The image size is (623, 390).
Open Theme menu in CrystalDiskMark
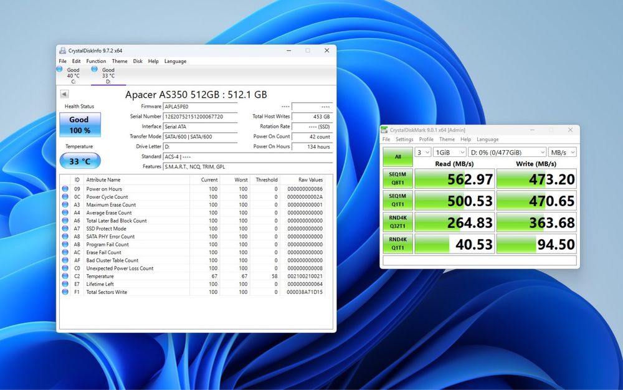pyautogui.click(x=447, y=140)
